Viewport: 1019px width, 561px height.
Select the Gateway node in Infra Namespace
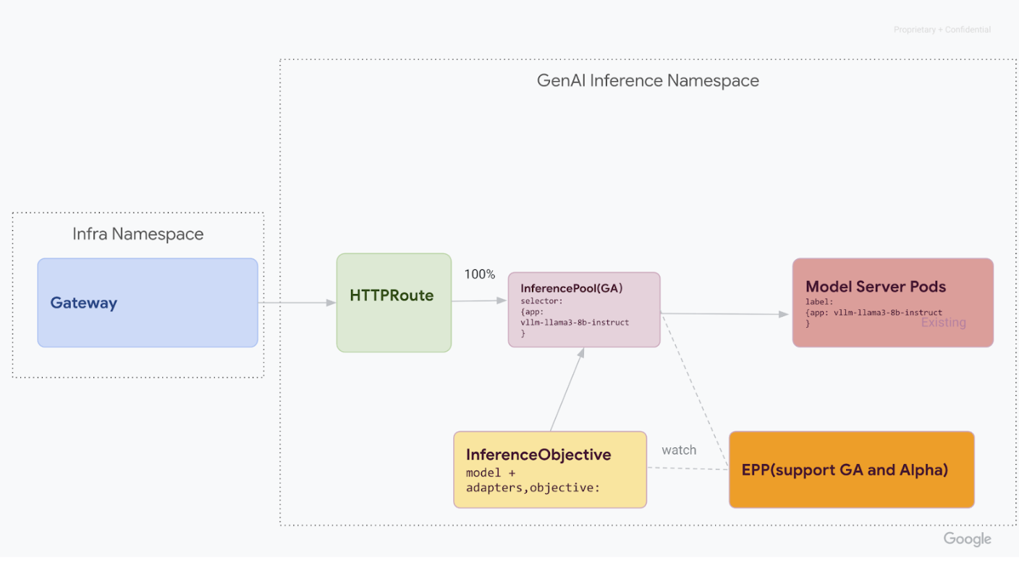147,303
